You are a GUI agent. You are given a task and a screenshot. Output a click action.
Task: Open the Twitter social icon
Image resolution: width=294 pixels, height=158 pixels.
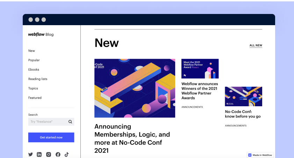(x=30, y=155)
